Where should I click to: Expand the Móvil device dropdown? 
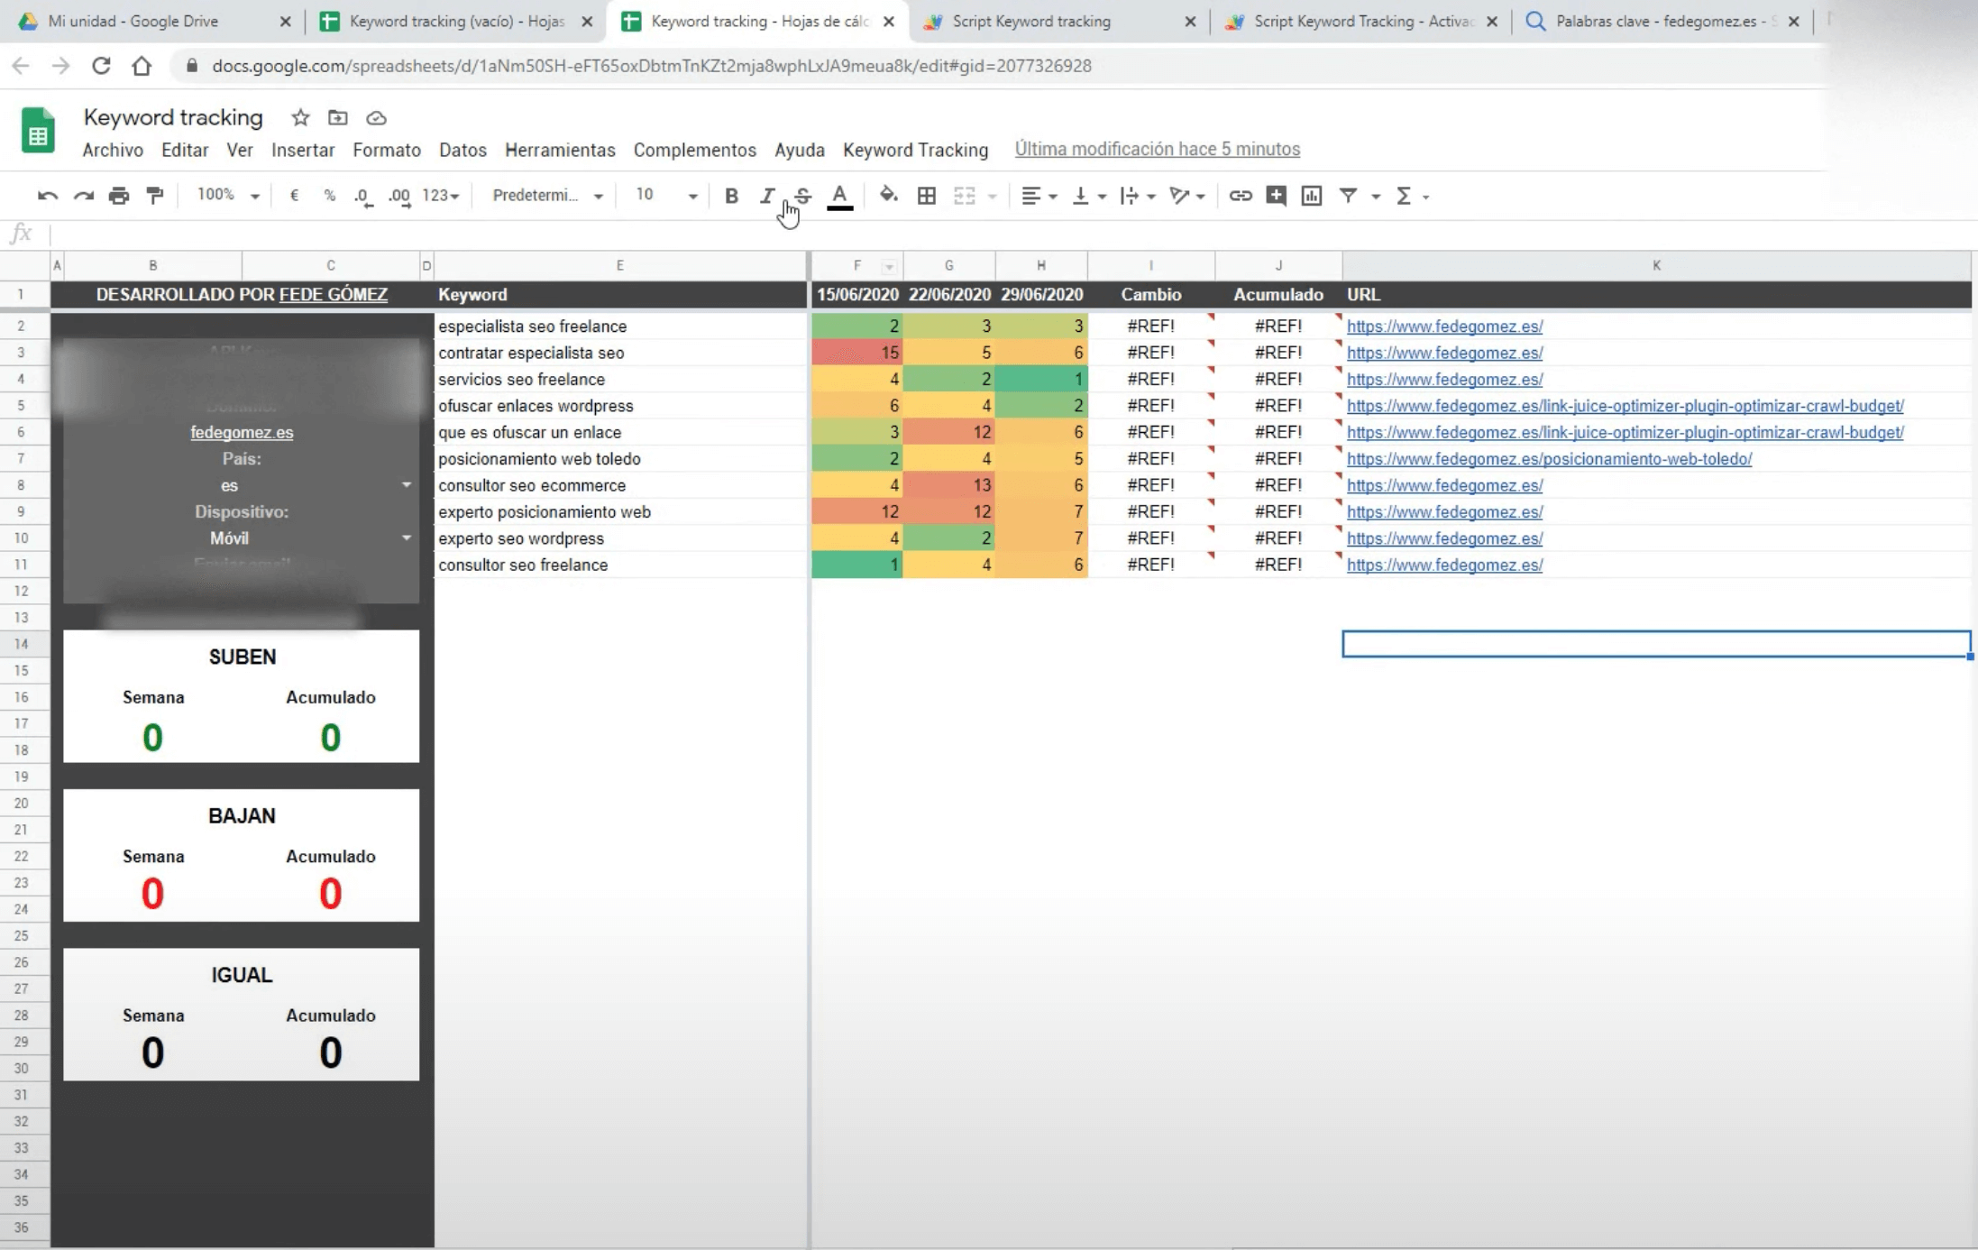407,538
